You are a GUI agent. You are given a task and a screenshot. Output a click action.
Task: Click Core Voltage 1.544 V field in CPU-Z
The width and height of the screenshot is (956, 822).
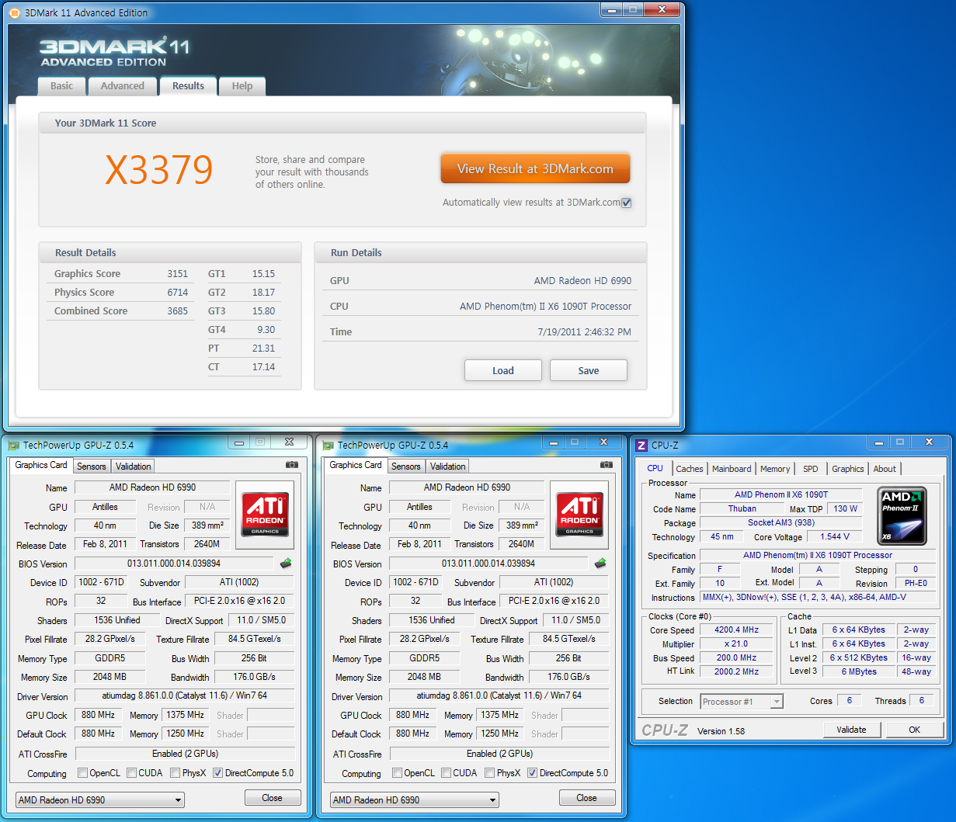(x=835, y=536)
